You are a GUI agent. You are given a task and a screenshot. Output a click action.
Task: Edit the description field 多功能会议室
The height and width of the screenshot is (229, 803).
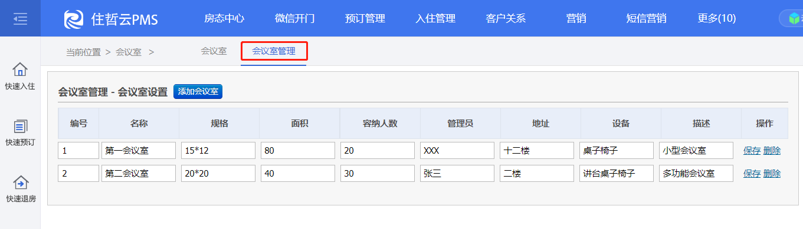696,174
